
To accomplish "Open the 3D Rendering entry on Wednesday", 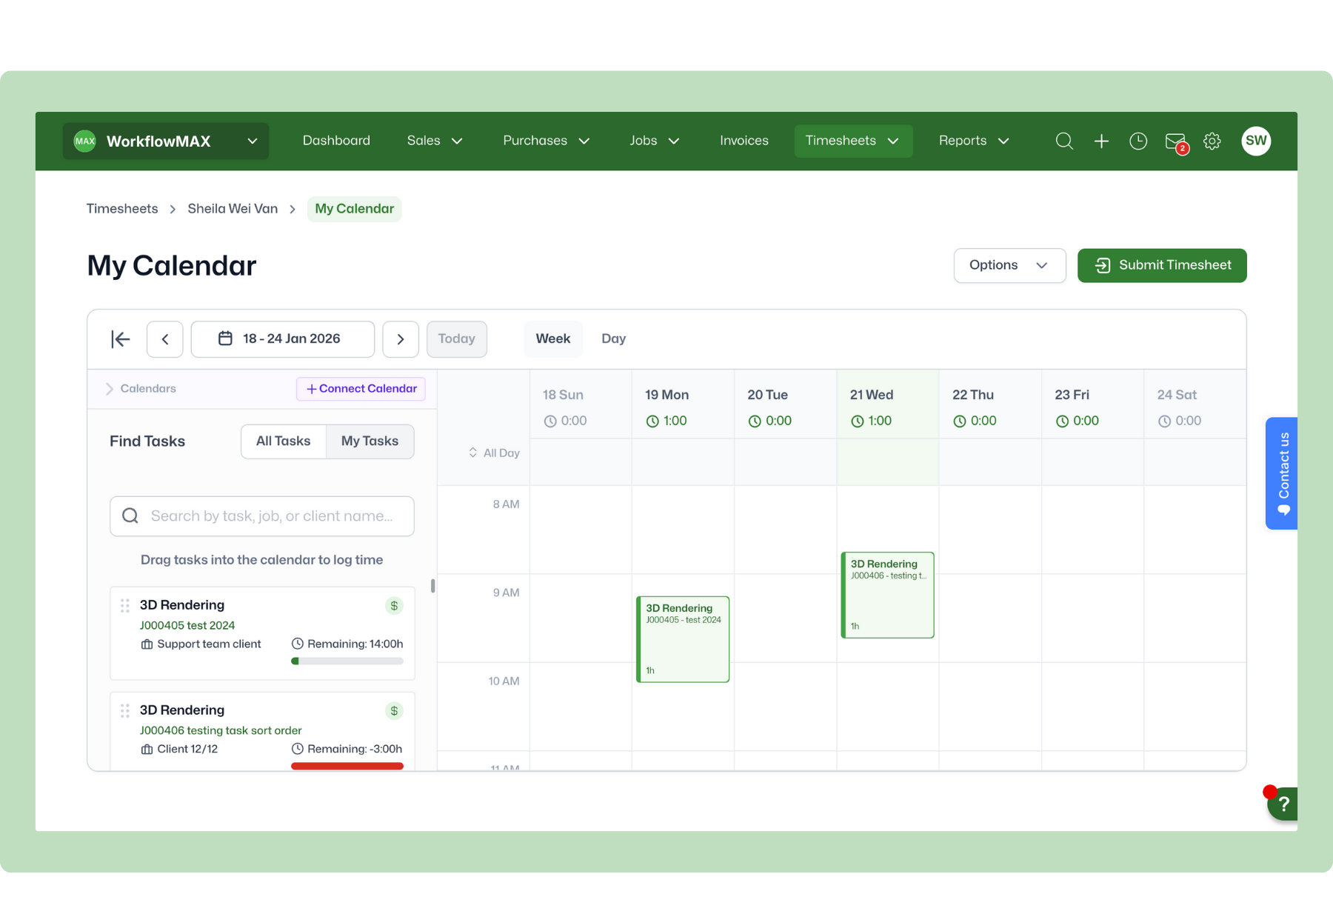I will pyautogui.click(x=888, y=595).
